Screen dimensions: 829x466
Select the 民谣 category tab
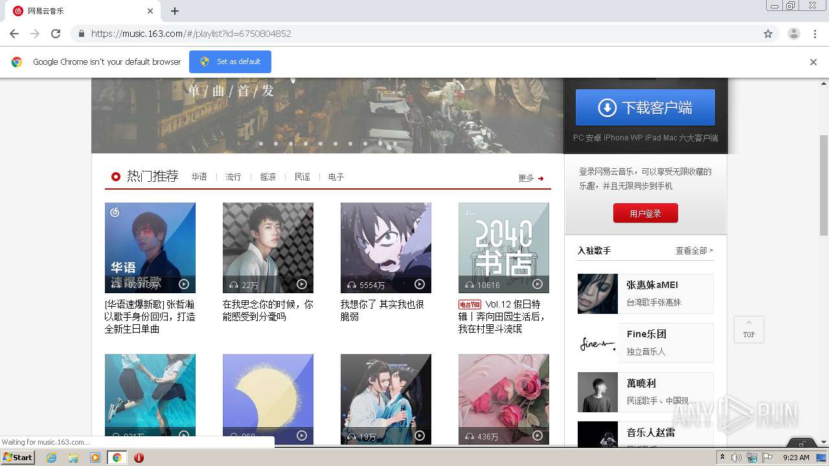coord(302,177)
